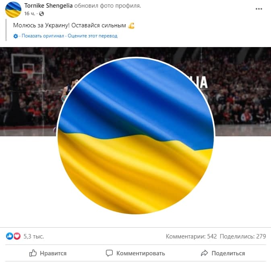Open the large Ukraine flag profile photo
The height and width of the screenshot is (263, 271).
(136, 136)
